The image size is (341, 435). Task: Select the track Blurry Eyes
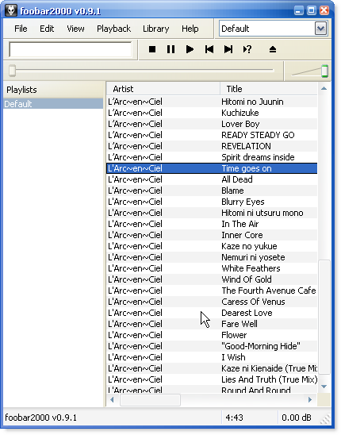[212, 202]
